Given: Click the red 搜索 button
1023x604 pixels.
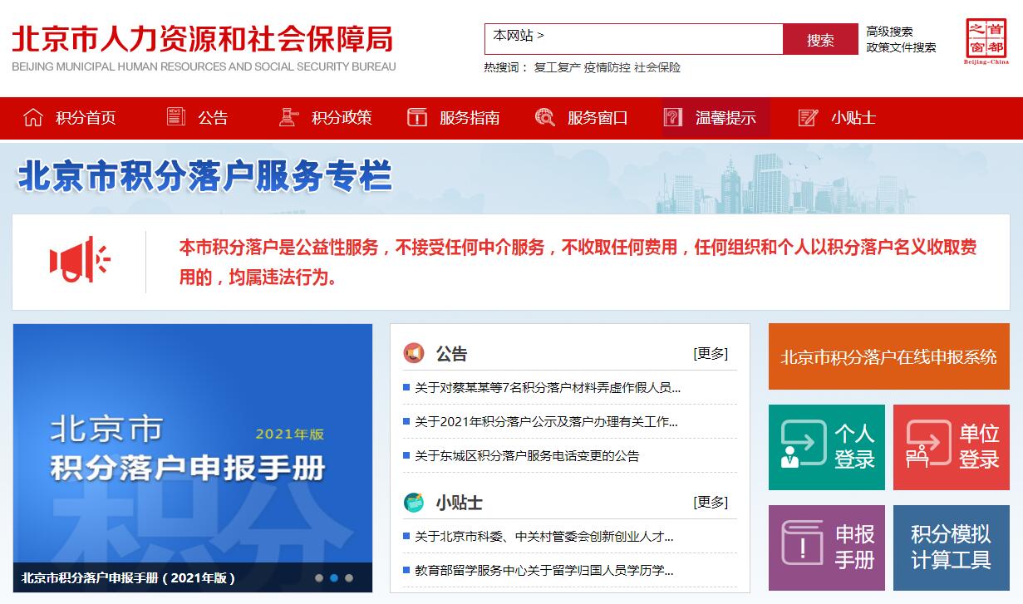Looking at the screenshot, I should pyautogui.click(x=820, y=39).
